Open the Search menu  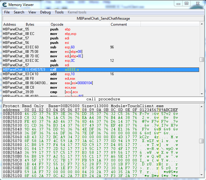[19, 12]
